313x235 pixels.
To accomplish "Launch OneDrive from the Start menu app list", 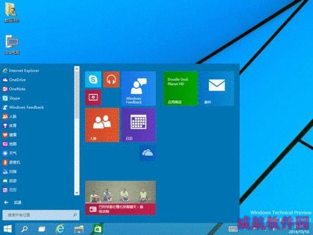I will [x=14, y=80].
